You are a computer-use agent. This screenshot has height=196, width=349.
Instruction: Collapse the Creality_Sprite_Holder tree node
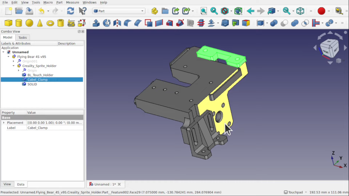(x=14, y=66)
